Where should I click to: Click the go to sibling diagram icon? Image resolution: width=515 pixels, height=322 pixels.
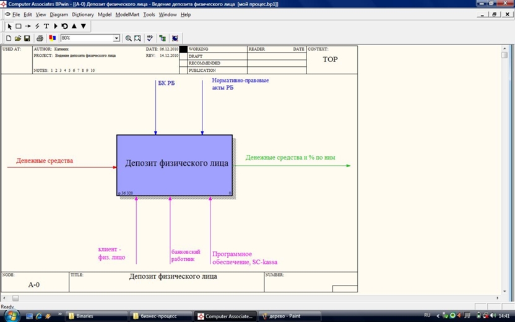65,26
